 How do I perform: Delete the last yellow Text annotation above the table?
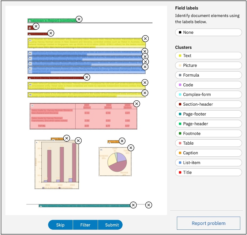click(145, 93)
